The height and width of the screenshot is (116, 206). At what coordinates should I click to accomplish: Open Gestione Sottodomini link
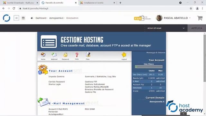pos(95,84)
